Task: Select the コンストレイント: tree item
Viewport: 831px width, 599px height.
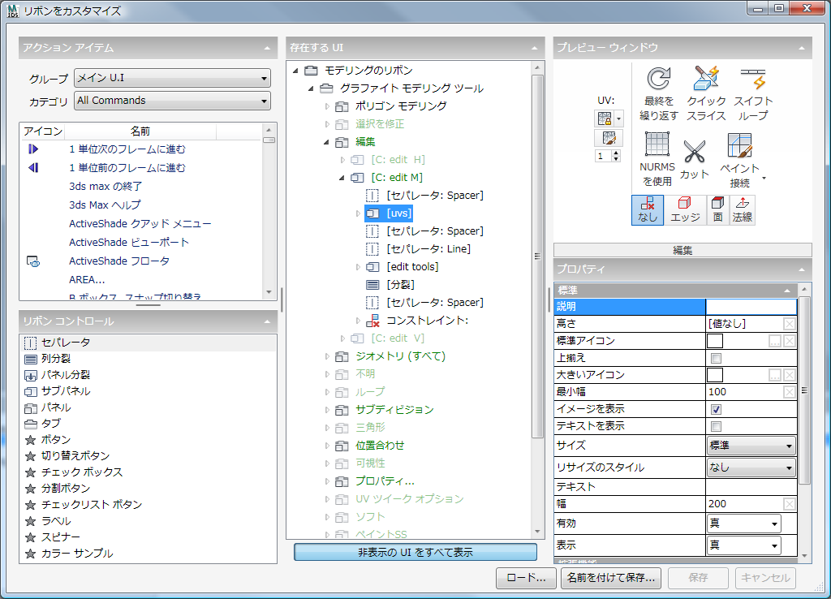Action: point(427,320)
